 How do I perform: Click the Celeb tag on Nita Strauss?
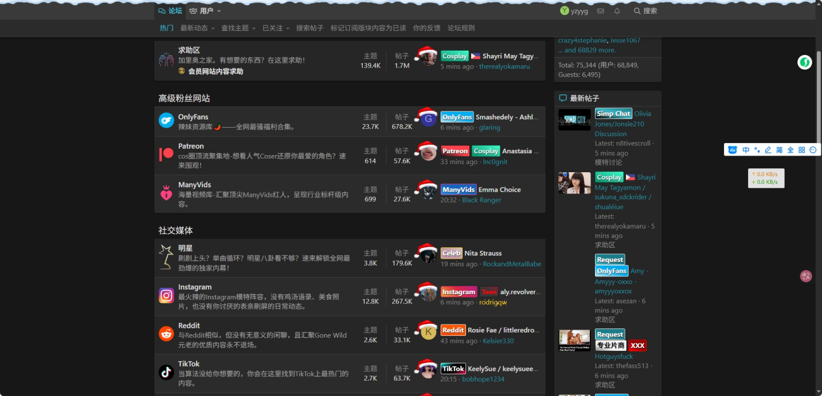pyautogui.click(x=452, y=253)
